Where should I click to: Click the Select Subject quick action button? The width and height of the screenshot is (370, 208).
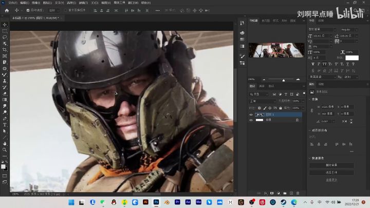[x=331, y=173]
